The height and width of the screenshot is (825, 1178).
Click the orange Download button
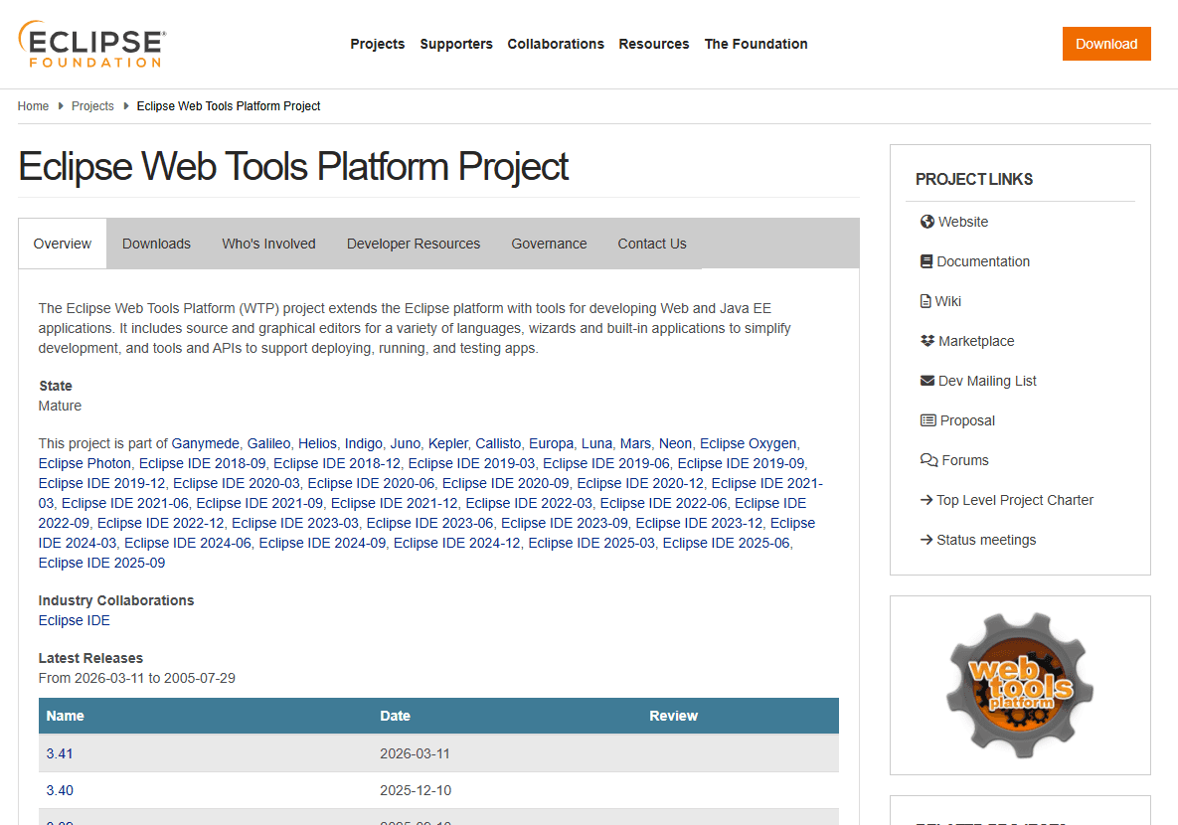(x=1105, y=44)
